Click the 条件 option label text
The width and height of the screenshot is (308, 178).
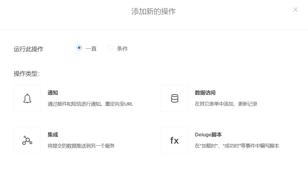(122, 49)
